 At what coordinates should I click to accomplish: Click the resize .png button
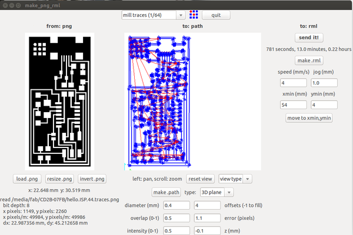pos(59,179)
